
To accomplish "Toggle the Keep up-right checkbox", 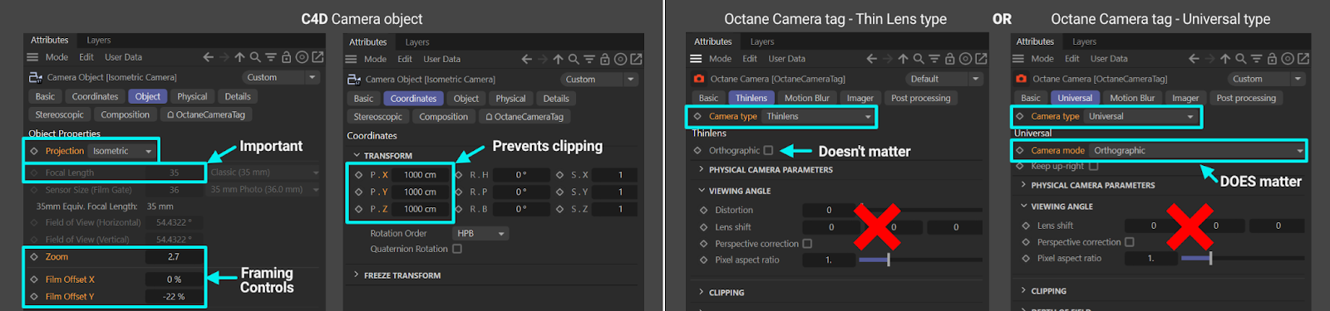I will click(1094, 166).
